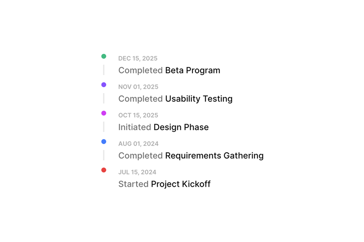This screenshot has width=364, height=242.
Task: Click the Started status before Project Kickoff
Action: click(x=133, y=184)
